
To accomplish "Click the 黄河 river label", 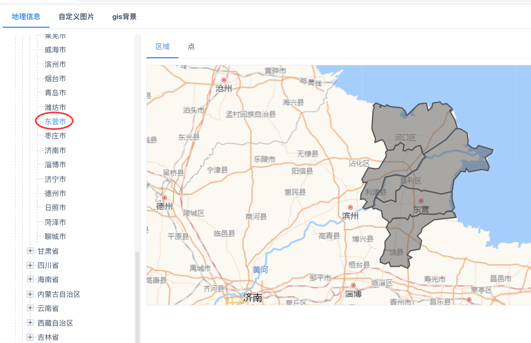I will click(x=260, y=270).
